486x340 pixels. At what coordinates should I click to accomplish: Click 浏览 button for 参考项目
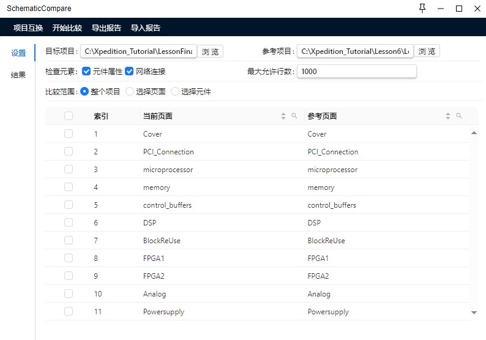[x=427, y=51]
